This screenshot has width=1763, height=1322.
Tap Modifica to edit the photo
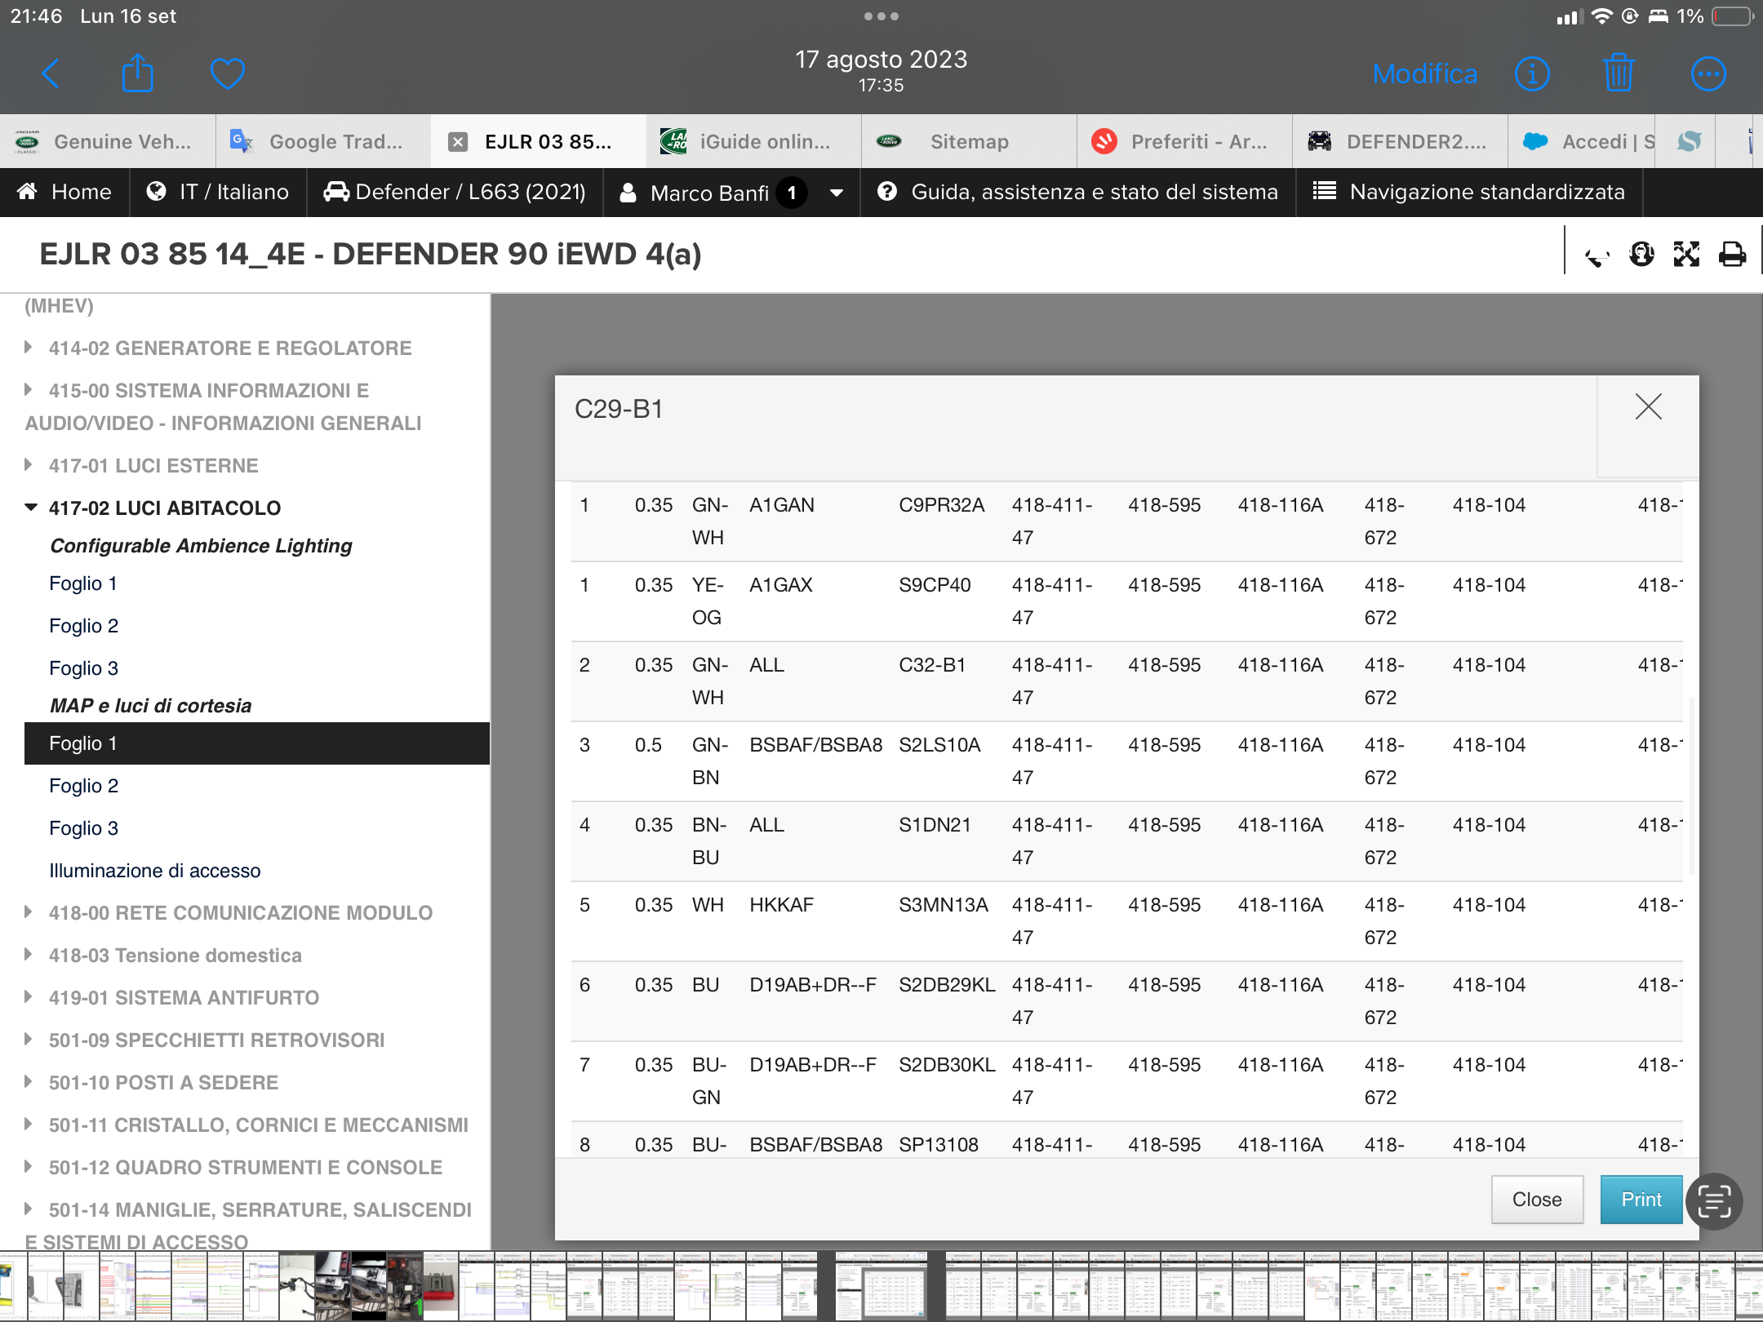(x=1424, y=74)
